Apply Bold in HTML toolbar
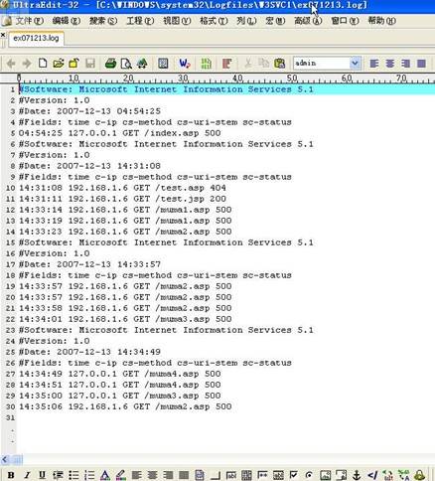 [11, 475]
